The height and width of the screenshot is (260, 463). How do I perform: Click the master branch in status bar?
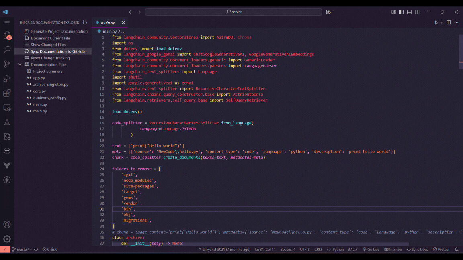click(22, 250)
